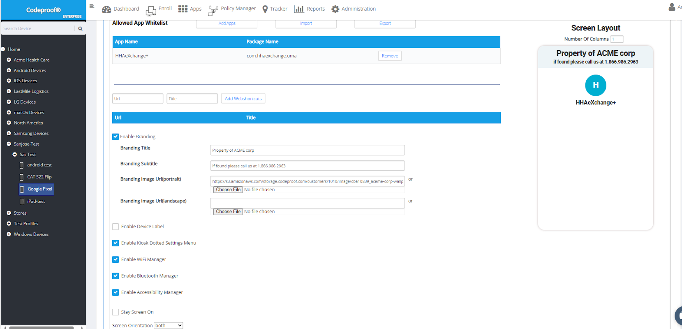This screenshot has height=329, width=682.
Task: Choose File for portrait branding image
Action: (x=228, y=190)
